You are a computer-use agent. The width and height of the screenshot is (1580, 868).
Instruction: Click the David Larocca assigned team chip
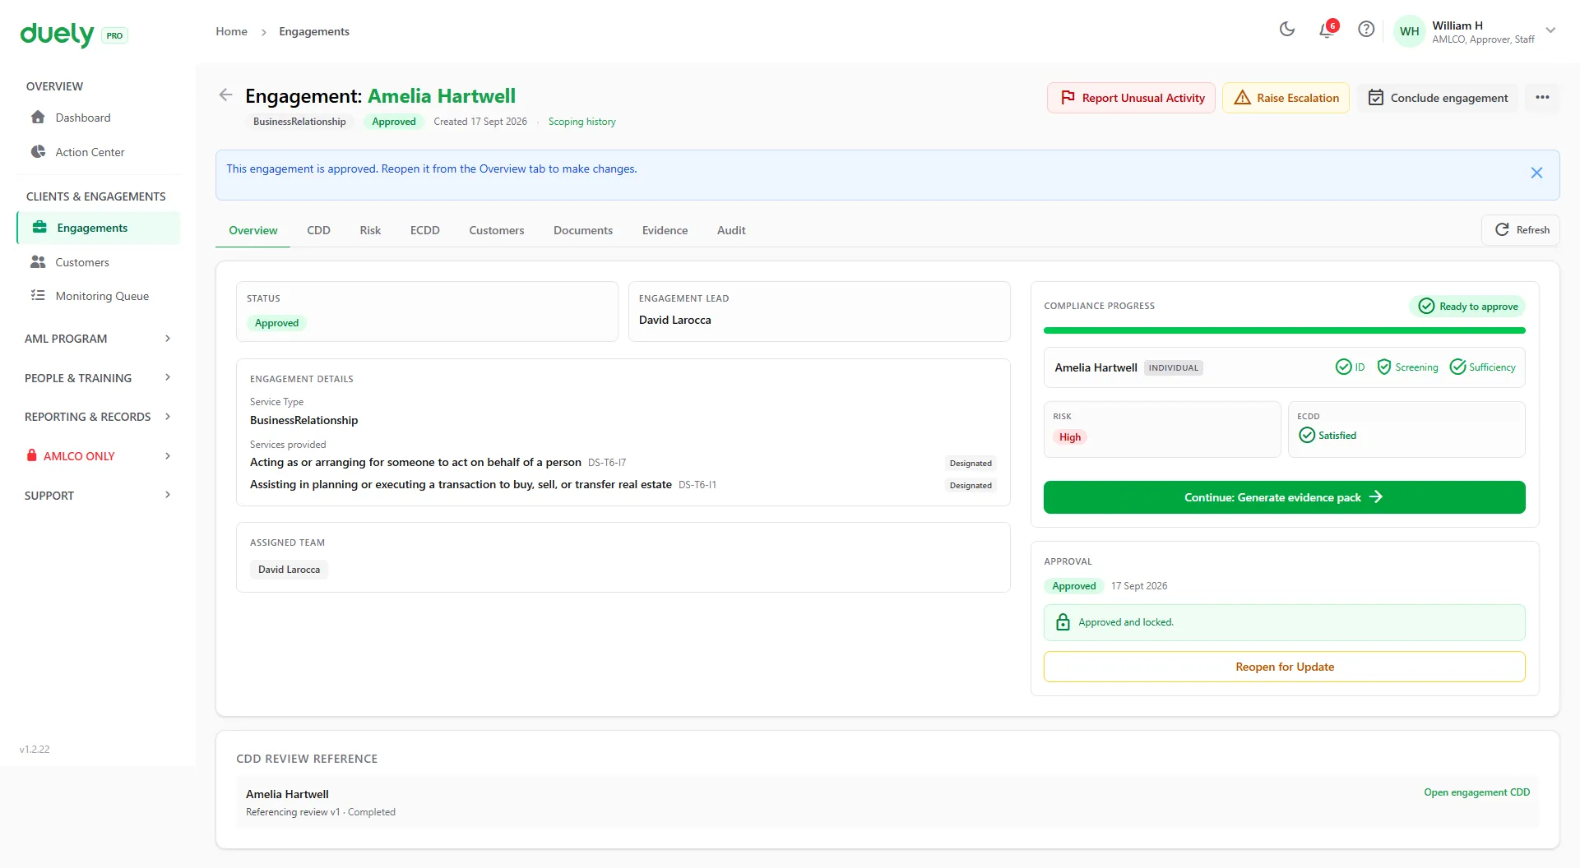click(x=289, y=570)
